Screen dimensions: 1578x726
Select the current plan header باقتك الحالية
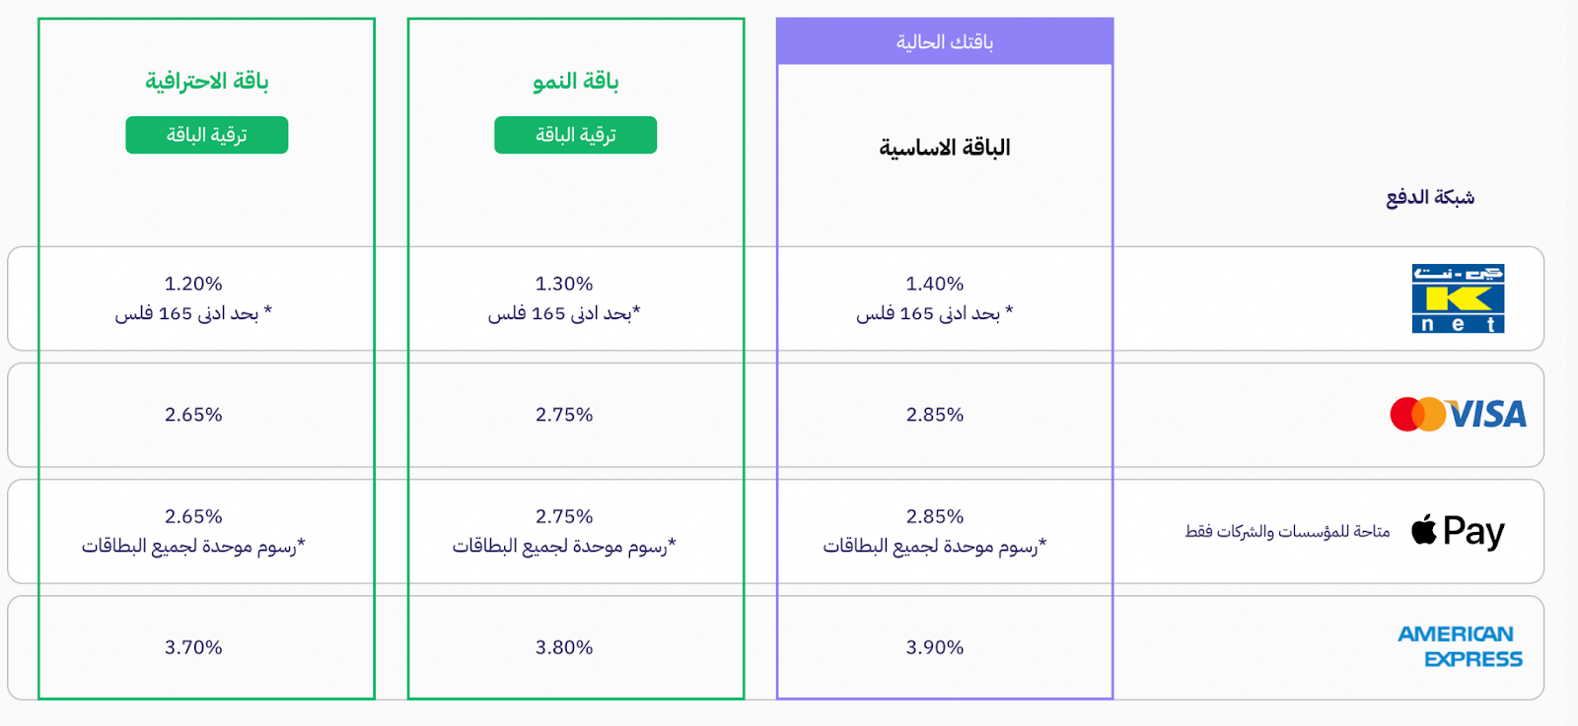tap(945, 41)
